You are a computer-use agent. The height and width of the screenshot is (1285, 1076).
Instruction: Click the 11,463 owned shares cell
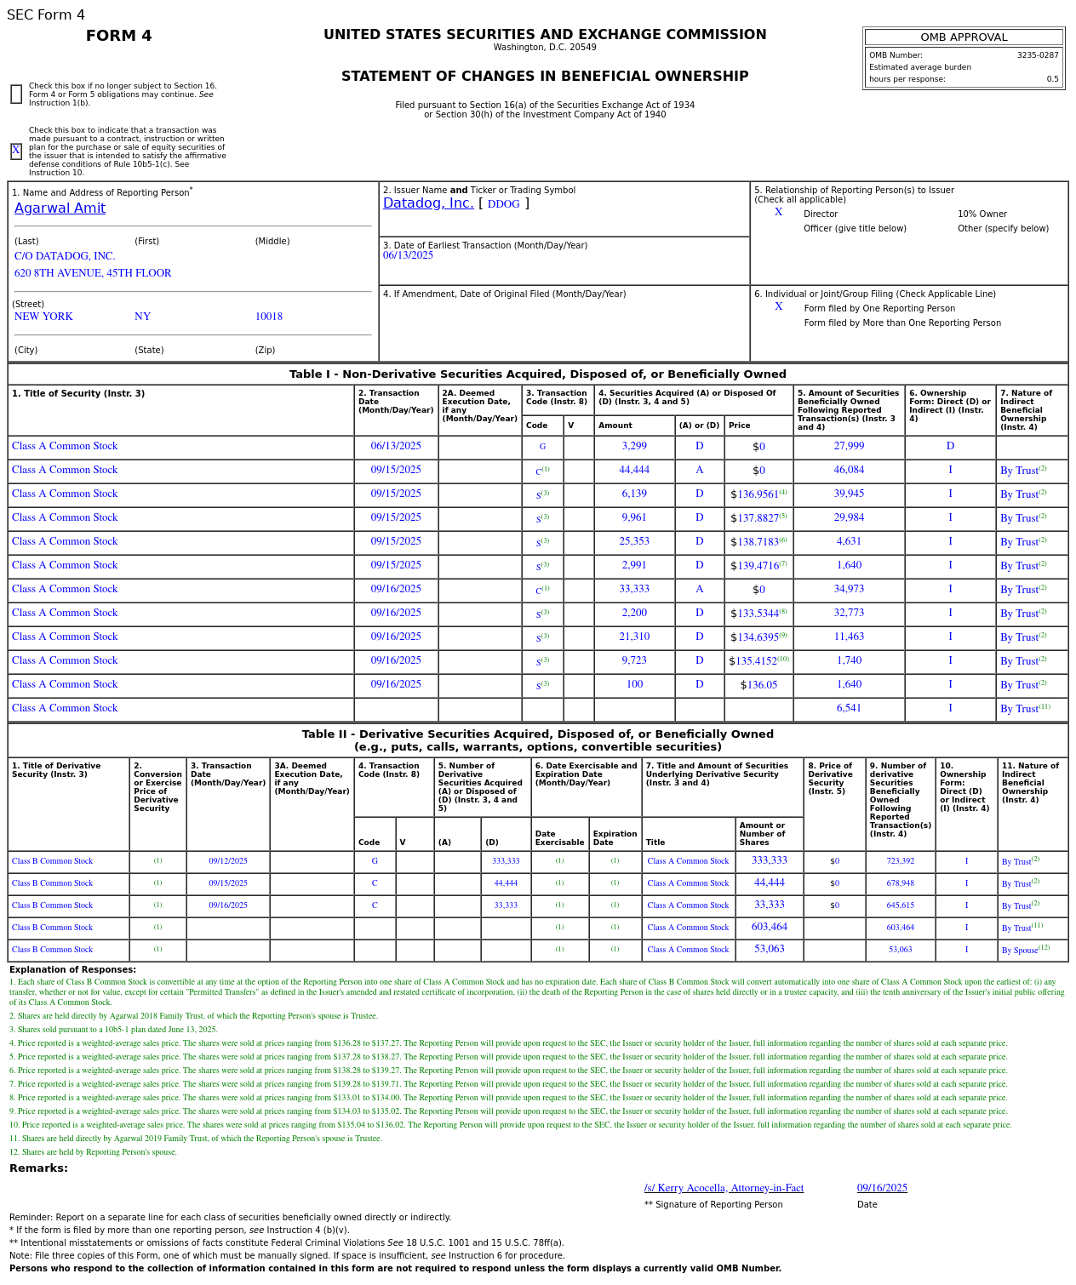[x=849, y=637]
